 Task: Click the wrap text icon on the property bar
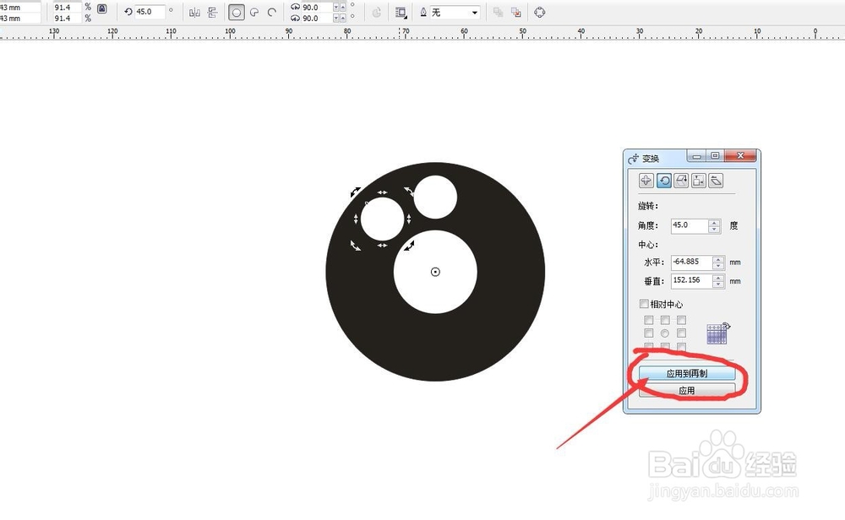click(x=400, y=12)
